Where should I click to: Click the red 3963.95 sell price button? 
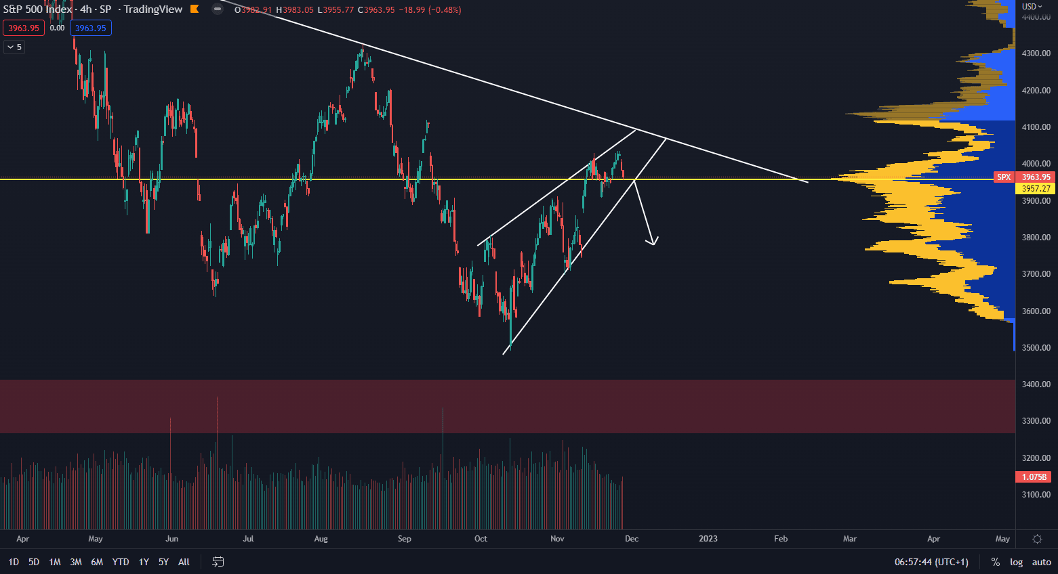[24, 28]
